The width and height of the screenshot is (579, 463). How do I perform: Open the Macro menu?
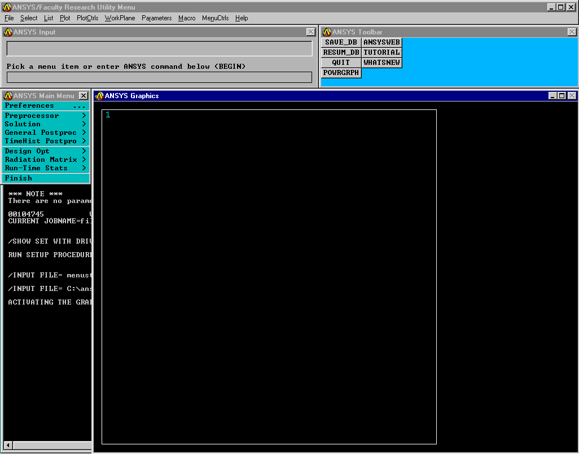pos(187,18)
